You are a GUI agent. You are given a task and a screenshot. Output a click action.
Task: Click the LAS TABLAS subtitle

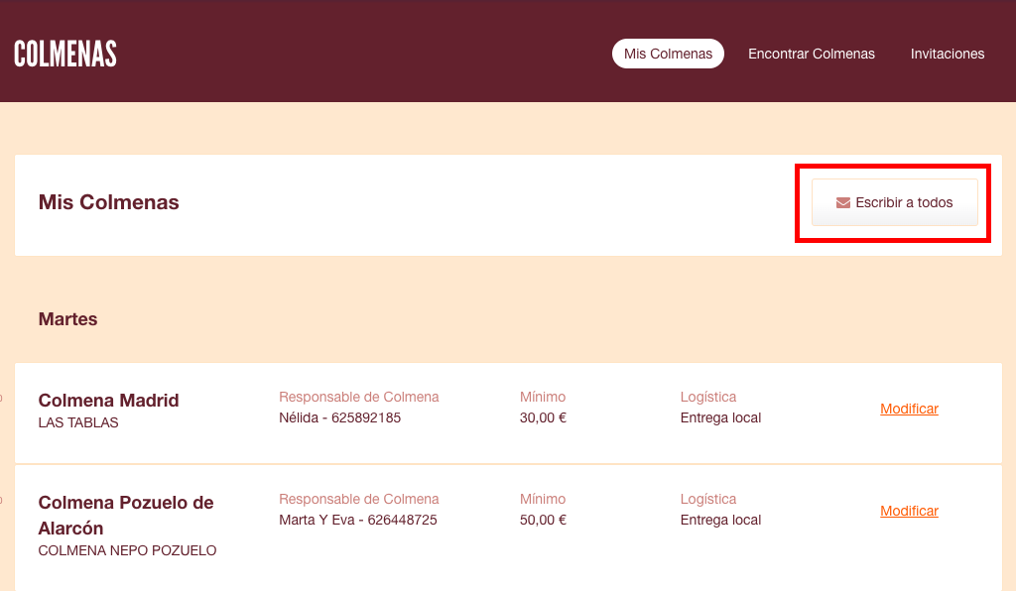point(77,422)
